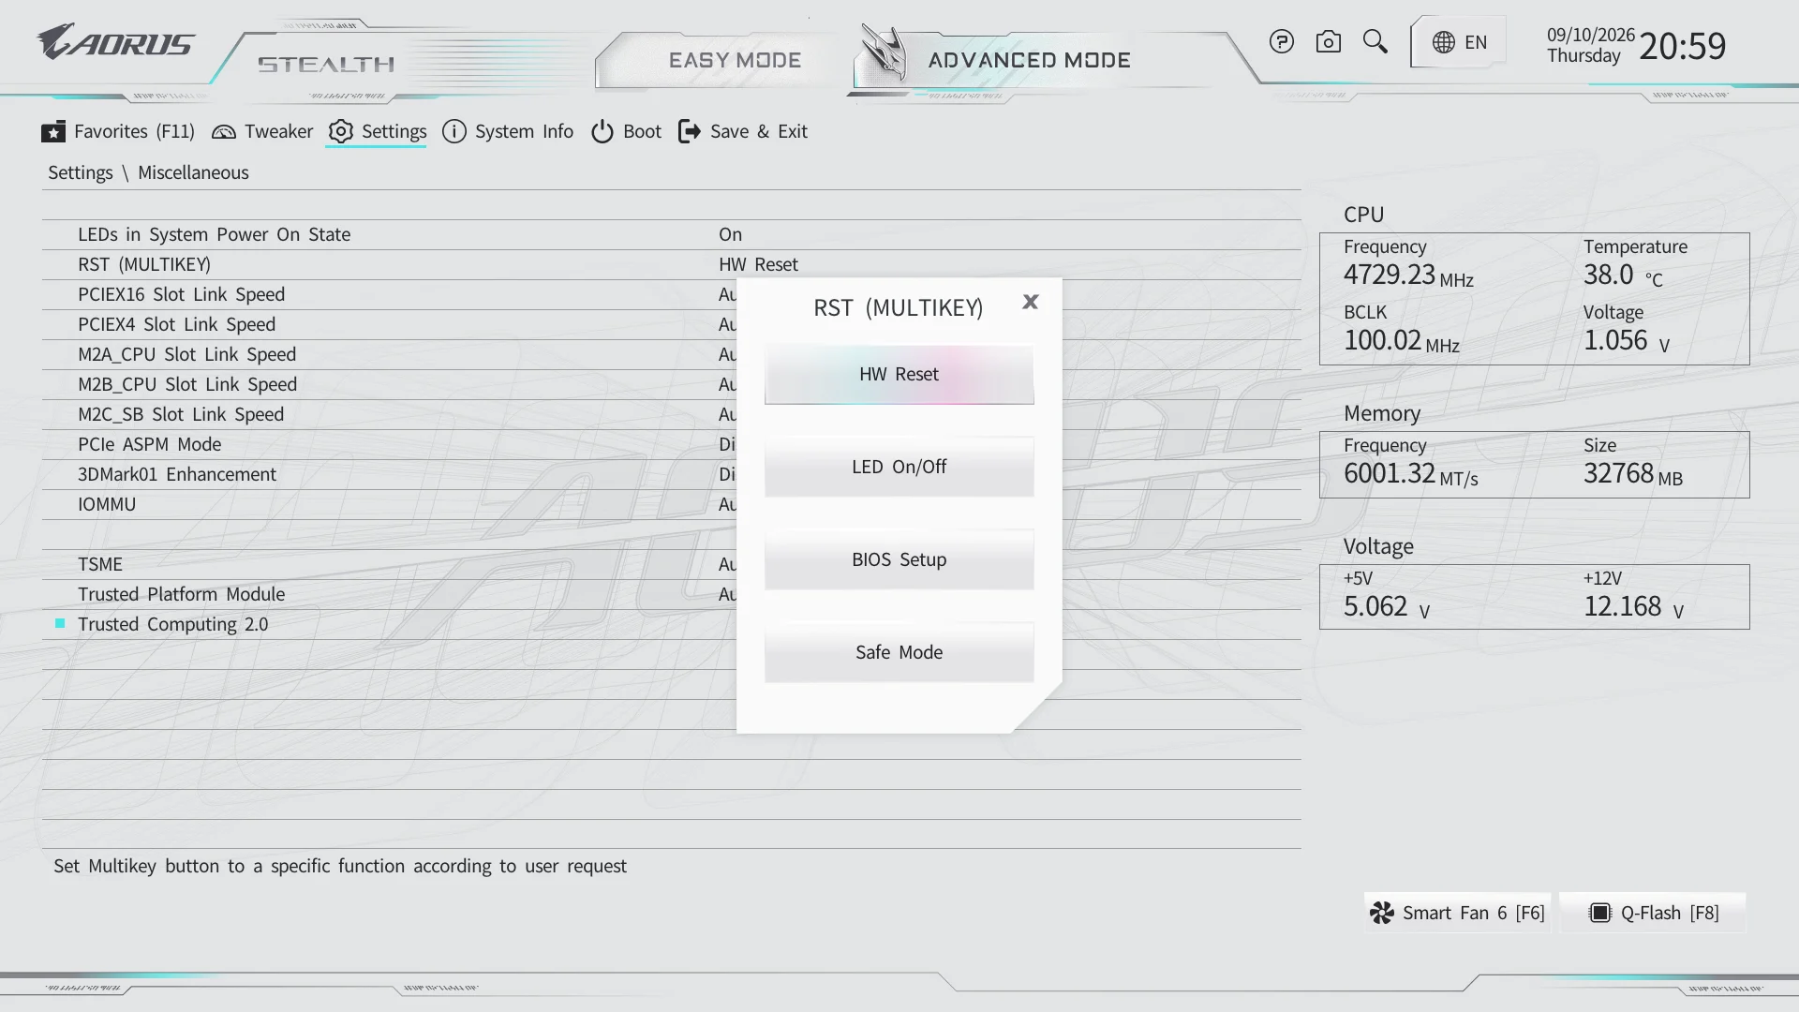Open the Tweaker gauge icon tab
This screenshot has height=1012, width=1799.
click(224, 131)
